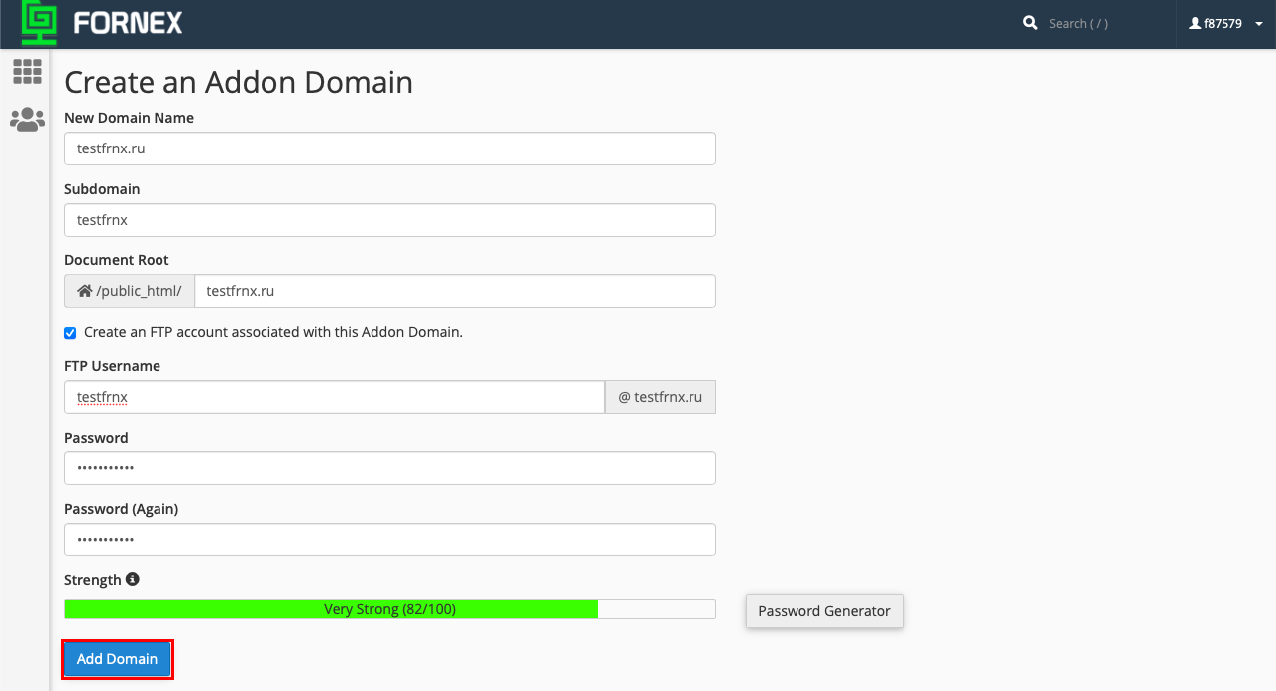The height and width of the screenshot is (691, 1276).
Task: Open the Password Generator
Action: click(x=824, y=611)
